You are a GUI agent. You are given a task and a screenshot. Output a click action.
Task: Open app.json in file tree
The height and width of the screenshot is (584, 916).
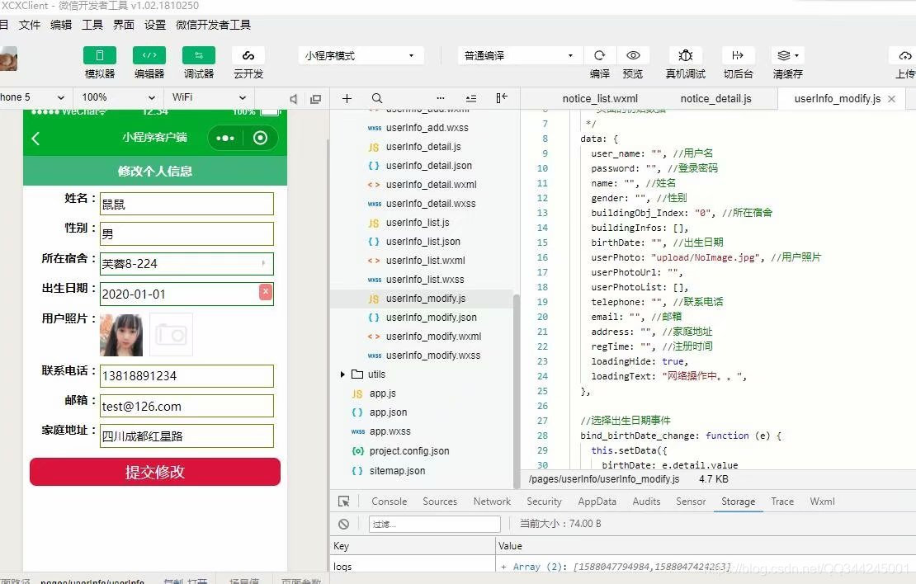[388, 412]
